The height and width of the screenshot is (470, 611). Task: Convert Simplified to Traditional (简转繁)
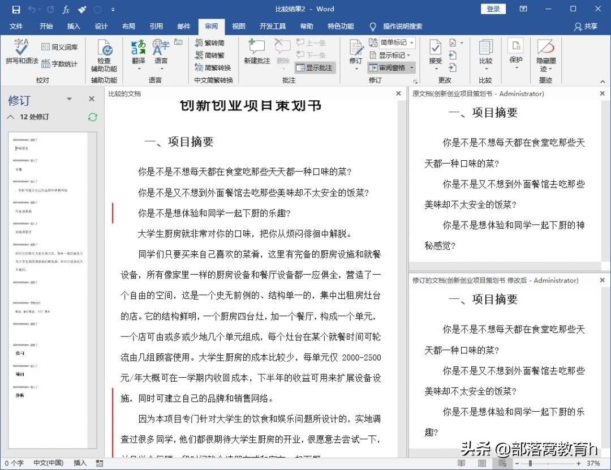coord(210,55)
